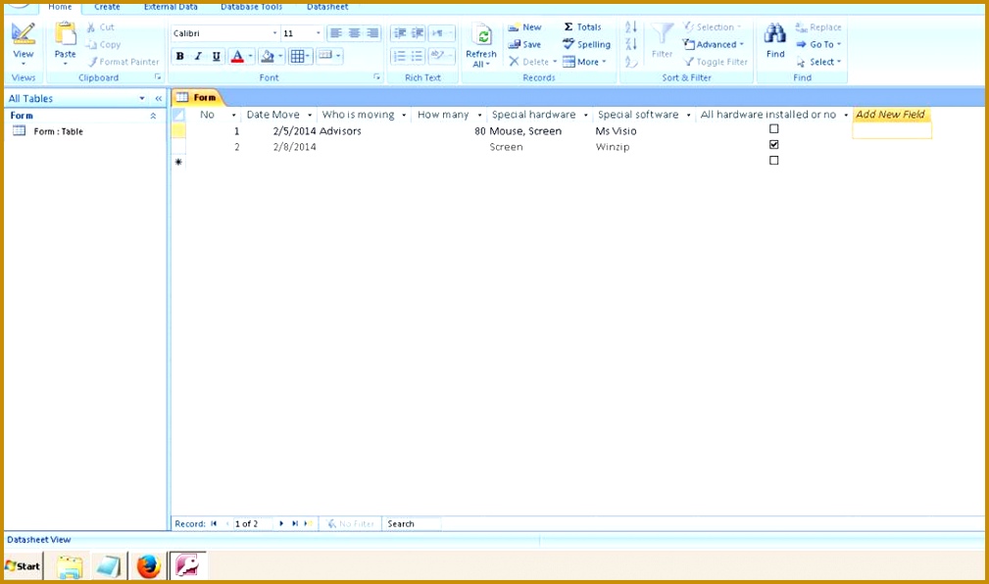Click the record Search box
The image size is (989, 584).
412,523
